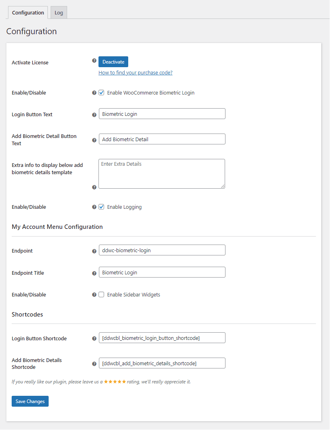Click the five-star rating link
This screenshot has height=430, width=330.
tap(115, 381)
